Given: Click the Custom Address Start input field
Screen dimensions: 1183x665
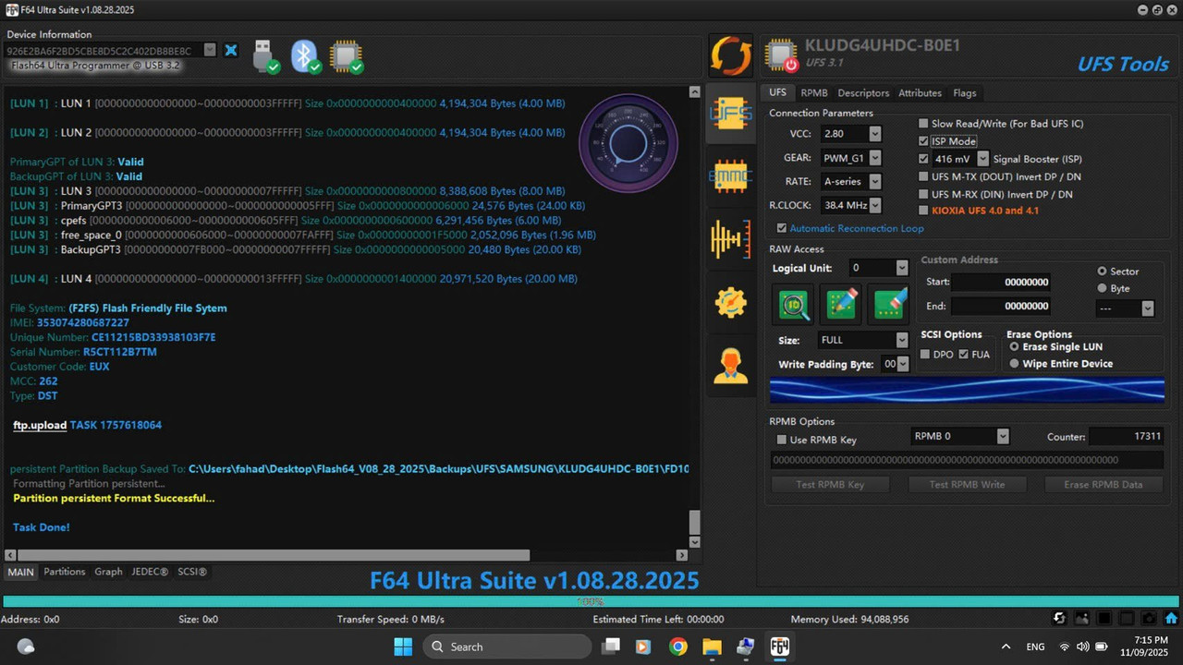Looking at the screenshot, I should 1002,282.
